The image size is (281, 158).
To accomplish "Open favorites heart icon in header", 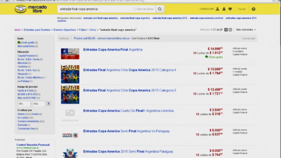I will pyautogui.click(x=230, y=9).
